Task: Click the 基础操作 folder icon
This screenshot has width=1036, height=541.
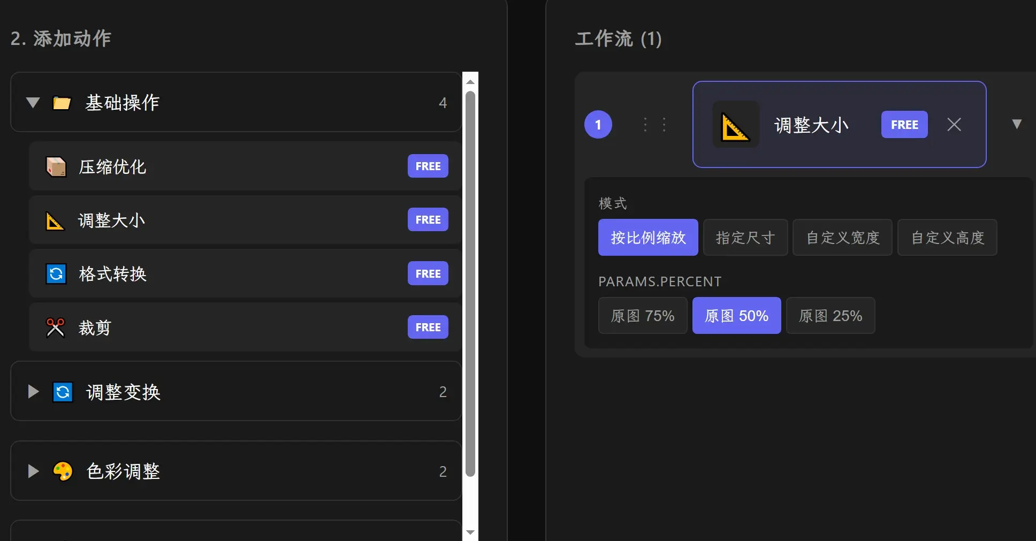Action: click(62, 103)
